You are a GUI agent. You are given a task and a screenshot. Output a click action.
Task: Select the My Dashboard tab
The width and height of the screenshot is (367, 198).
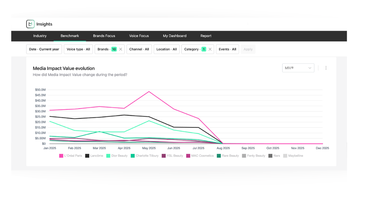[175, 36]
